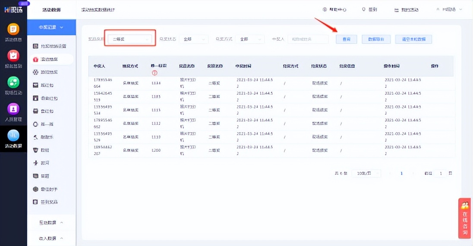Click the red circled icon under the third column header
Image resolution: width=473 pixels, height=246 pixels.
click(x=155, y=73)
